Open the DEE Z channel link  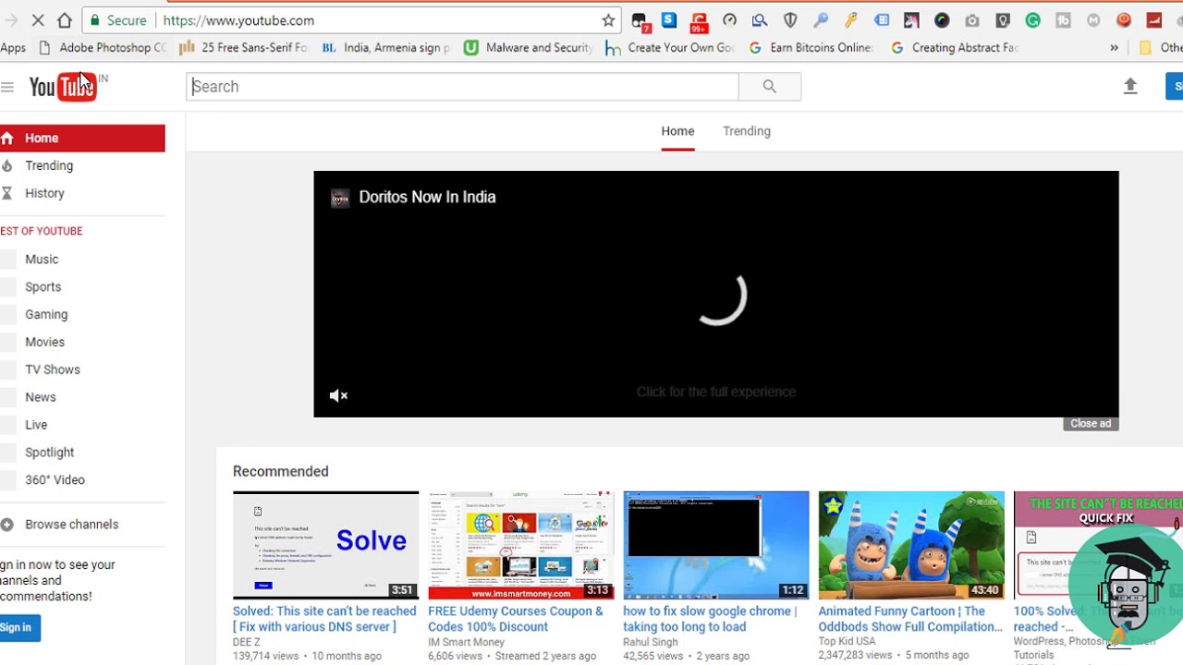[247, 642]
